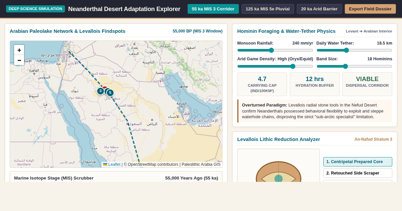The height and width of the screenshot is (211, 402).
Task: Switch to 125 ka MIS 5e Pluvial
Action: pos(268,9)
